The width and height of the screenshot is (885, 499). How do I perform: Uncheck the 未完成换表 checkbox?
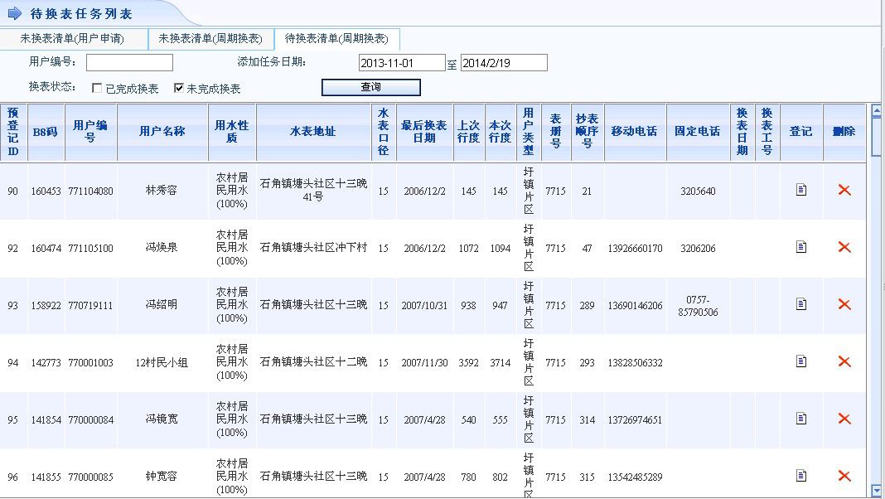179,89
